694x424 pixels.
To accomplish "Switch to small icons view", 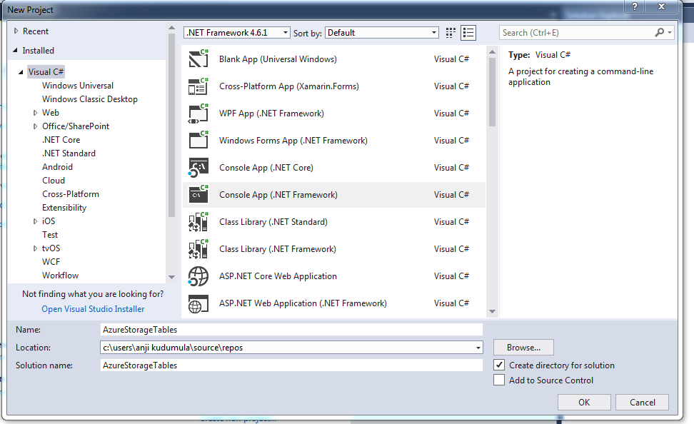I will tap(451, 32).
